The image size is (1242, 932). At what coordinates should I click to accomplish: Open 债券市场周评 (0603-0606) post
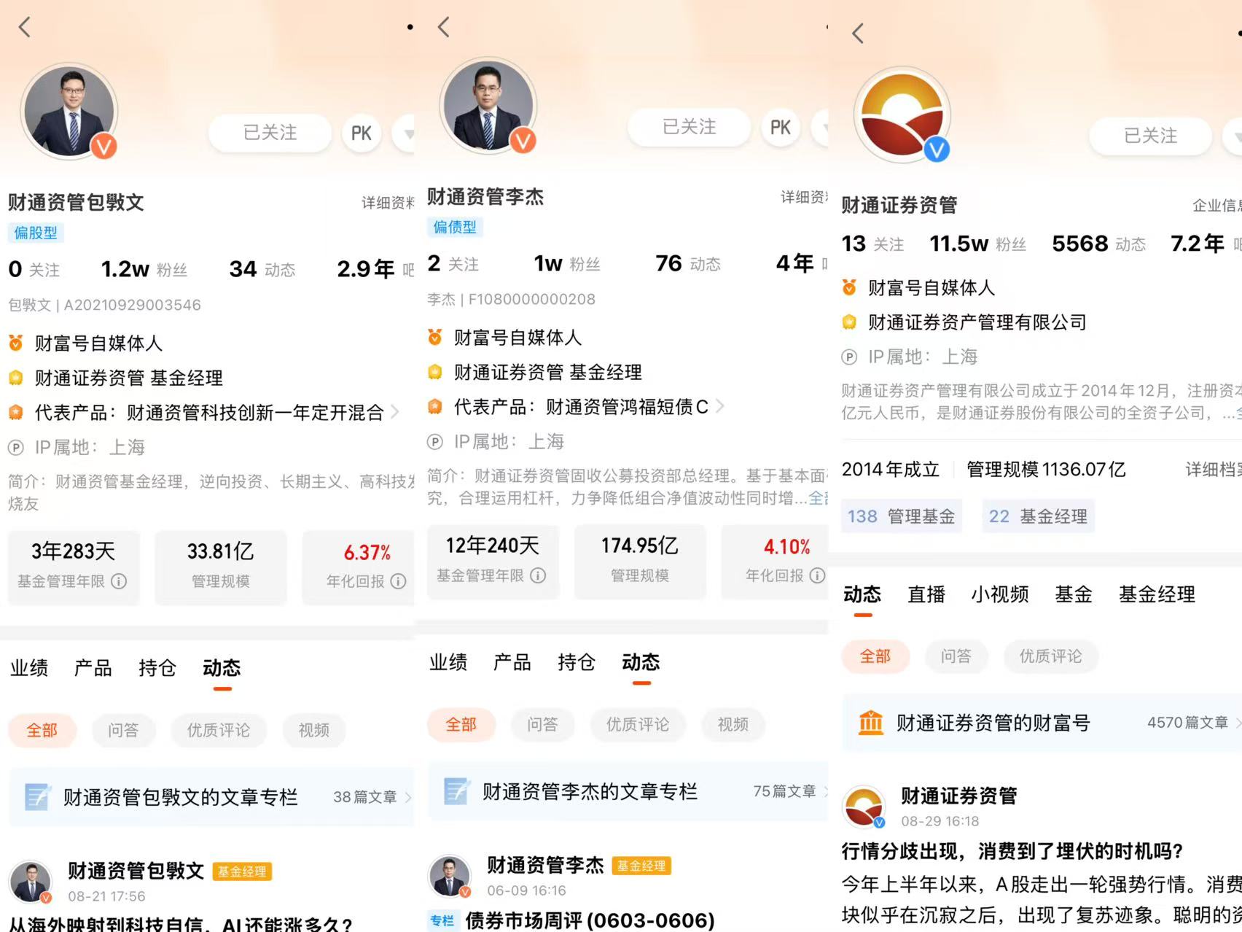click(x=590, y=920)
